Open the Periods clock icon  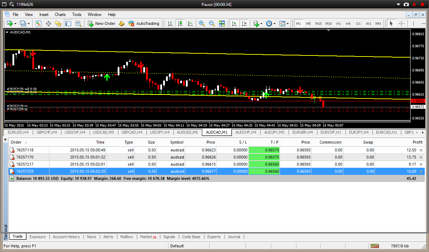click(x=269, y=23)
